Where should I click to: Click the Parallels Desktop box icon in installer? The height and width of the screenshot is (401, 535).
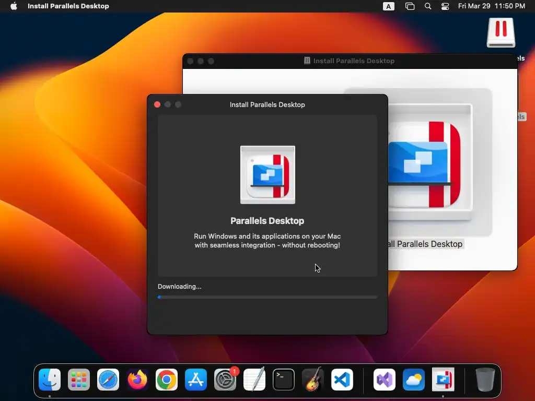267,175
